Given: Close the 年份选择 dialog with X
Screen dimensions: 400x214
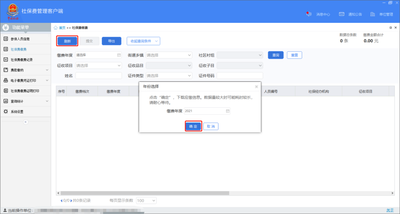Looking at the screenshot, I should tap(256, 87).
